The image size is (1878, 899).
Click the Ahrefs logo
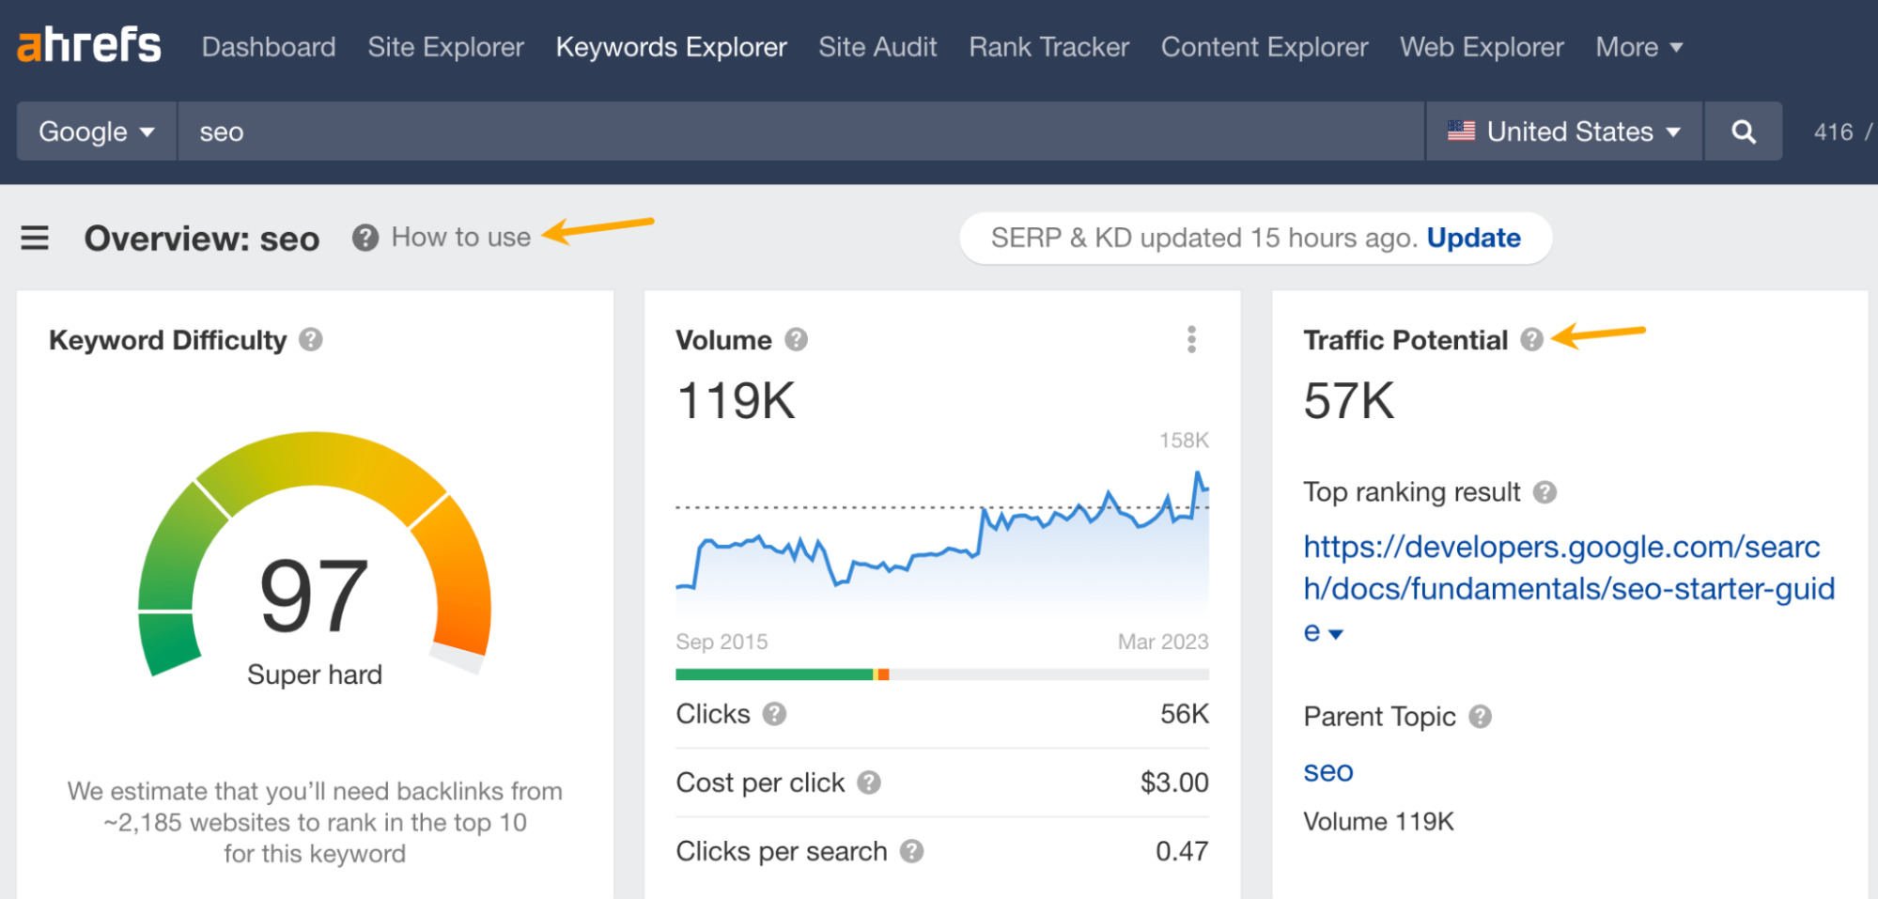89,45
